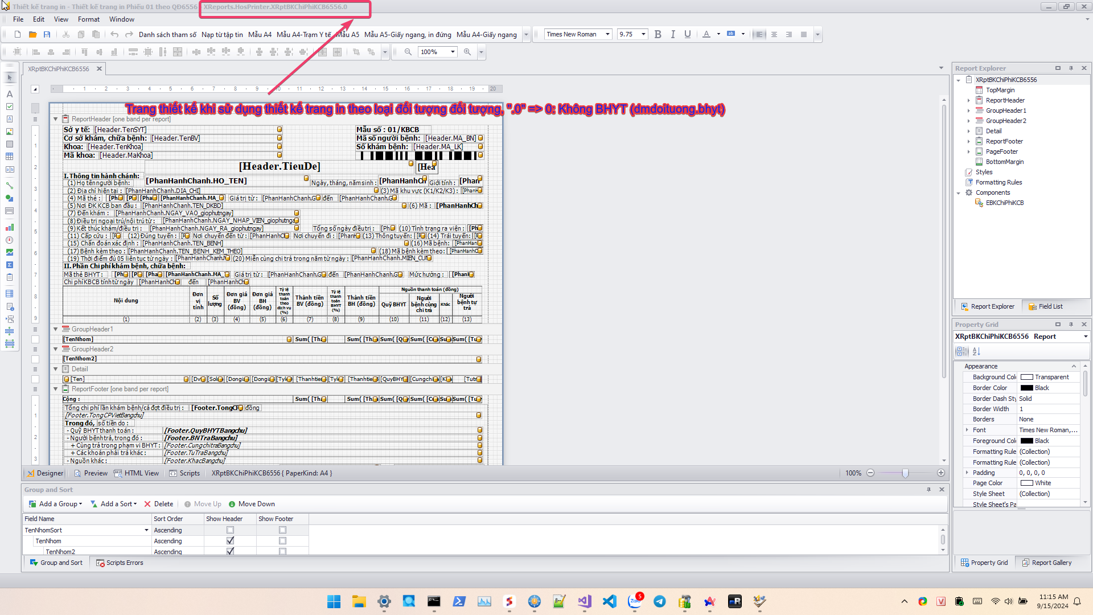Open the Add a Group dropdown
Image resolution: width=1093 pixels, height=615 pixels.
coord(60,504)
